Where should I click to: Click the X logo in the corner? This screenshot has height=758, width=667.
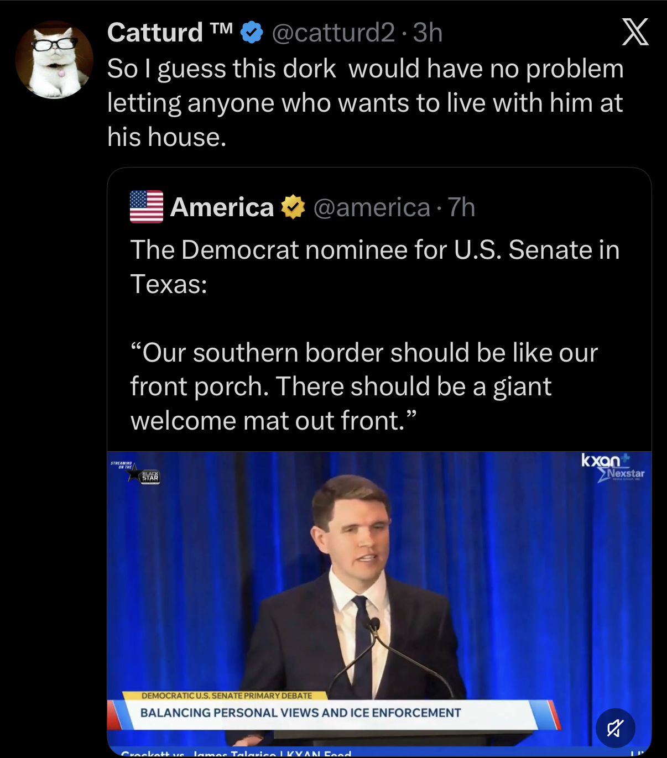point(635,32)
